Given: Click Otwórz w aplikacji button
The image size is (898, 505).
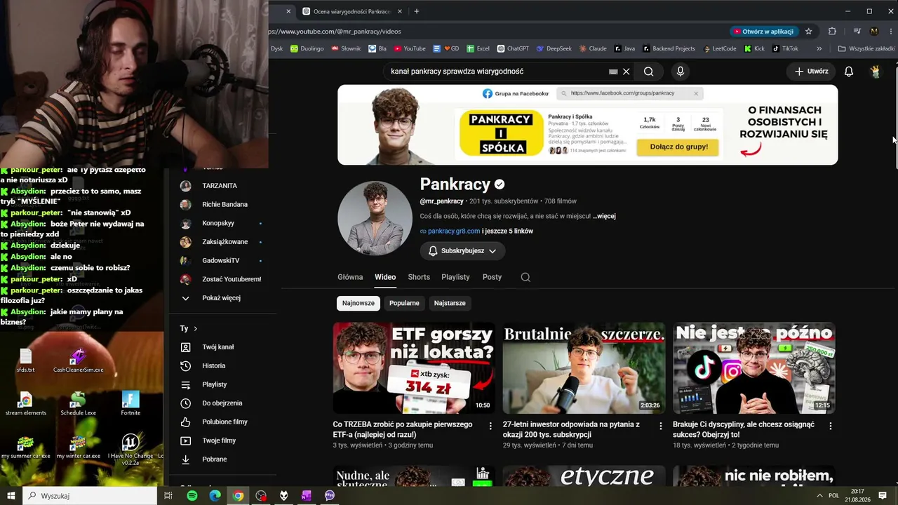Looking at the screenshot, I should coord(763,32).
